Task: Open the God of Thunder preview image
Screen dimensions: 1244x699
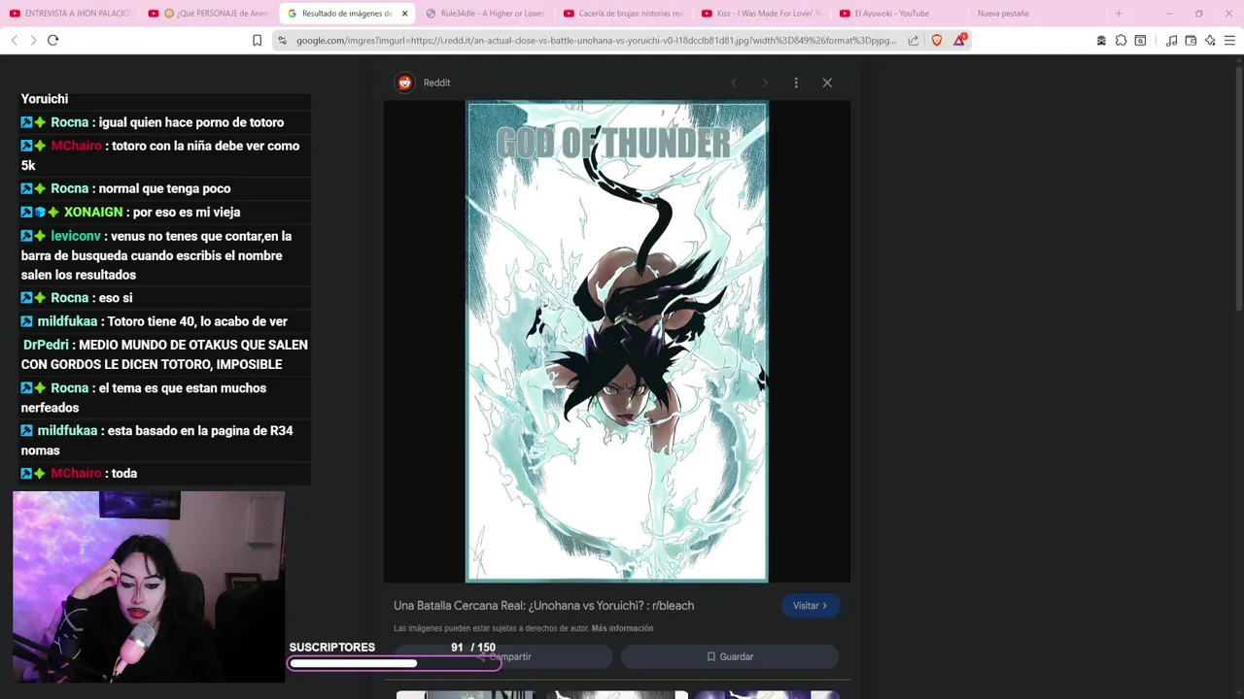Action: click(616, 342)
